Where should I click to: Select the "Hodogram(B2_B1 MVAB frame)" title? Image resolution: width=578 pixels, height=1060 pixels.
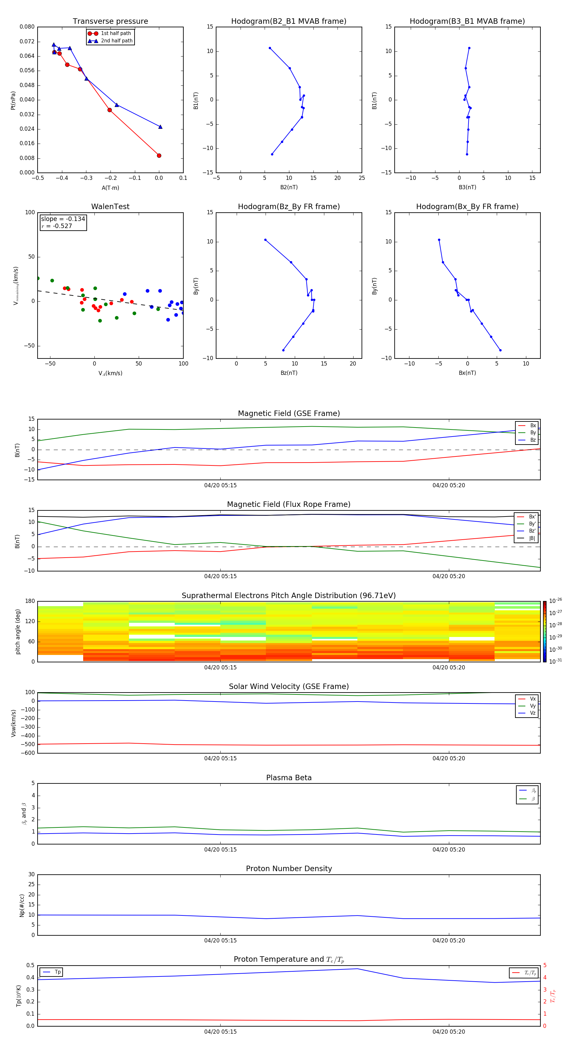(289, 22)
